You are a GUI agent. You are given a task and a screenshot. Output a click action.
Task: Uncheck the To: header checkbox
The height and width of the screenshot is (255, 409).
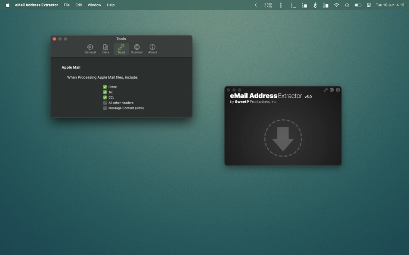click(x=105, y=92)
